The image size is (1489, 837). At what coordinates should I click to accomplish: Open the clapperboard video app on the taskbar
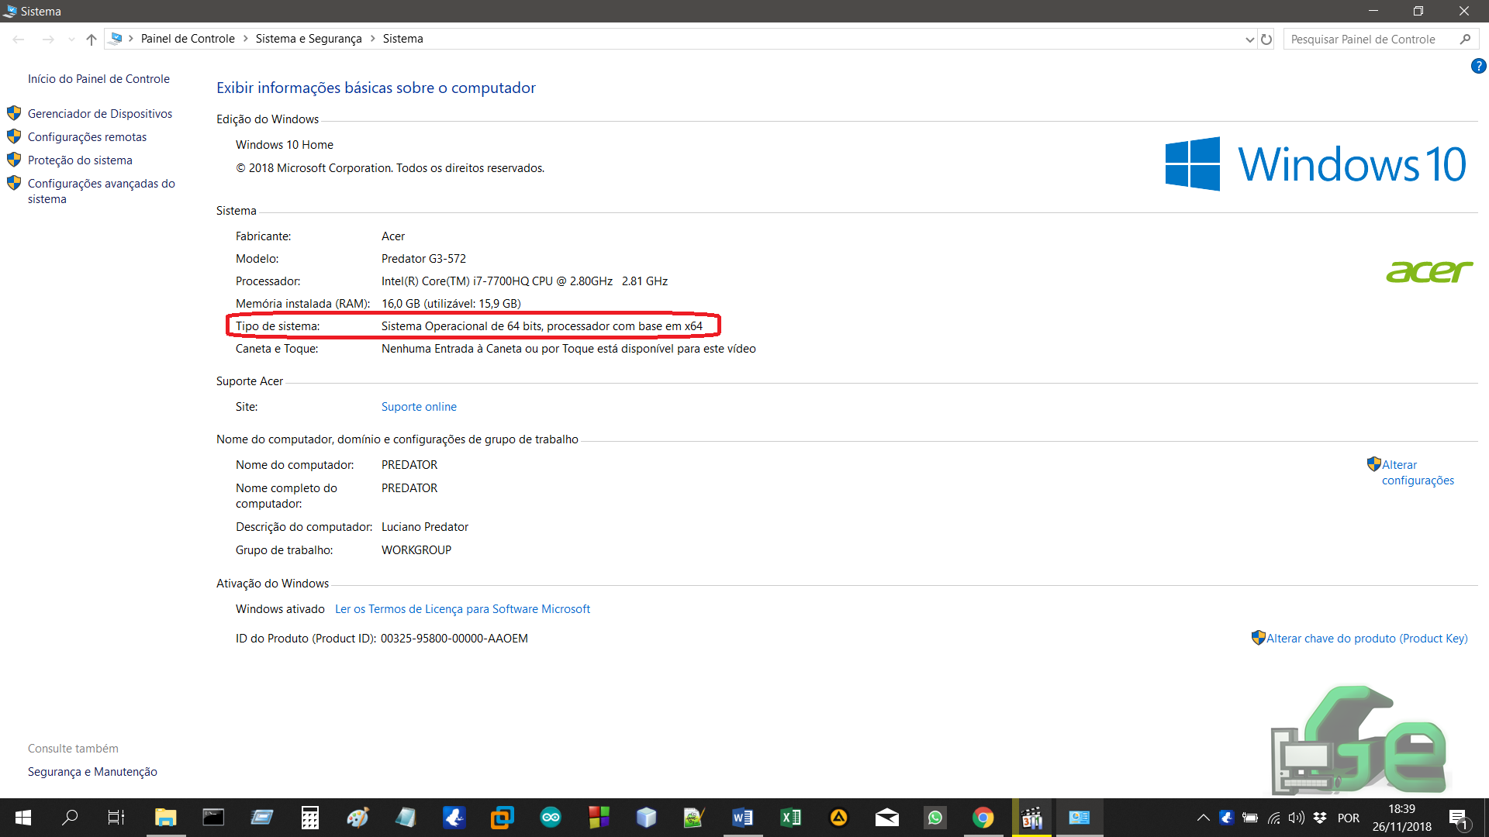point(1032,818)
